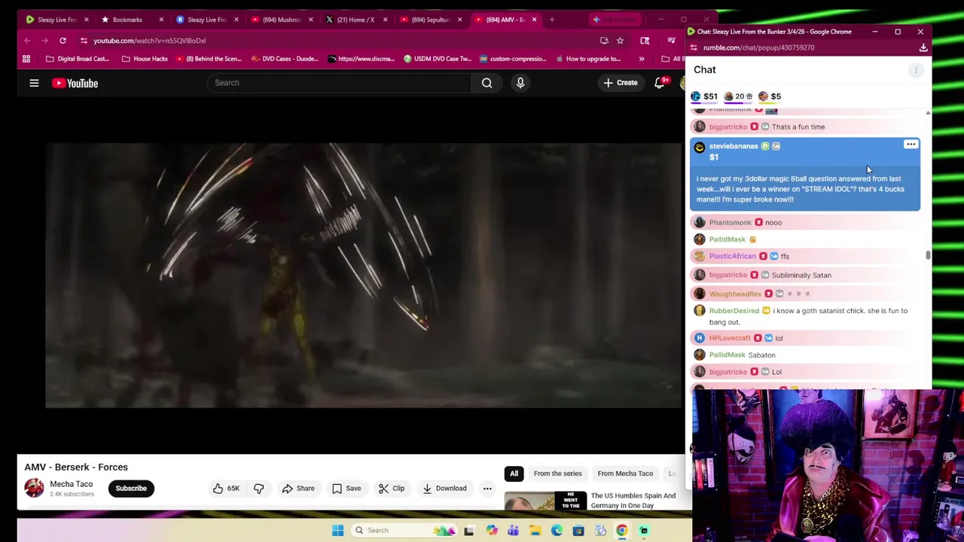Open '(8) Behind the Scen...' bookmark
The height and width of the screenshot is (542, 964).
207,59
